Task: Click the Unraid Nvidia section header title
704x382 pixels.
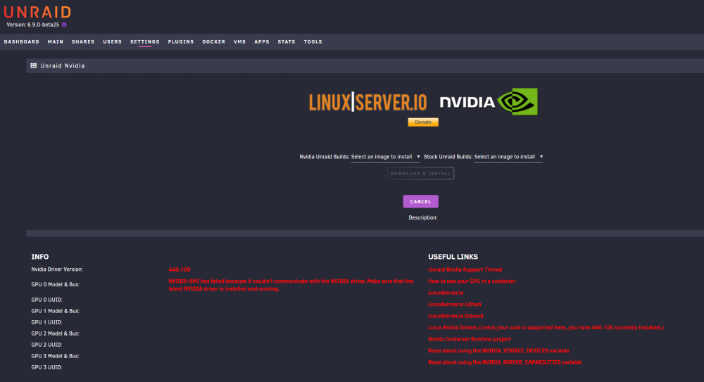Action: tap(63, 65)
